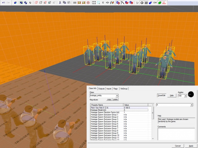The image size is (198, 148).
Task: Open the VisGroup tab
Action: (x=124, y=89)
